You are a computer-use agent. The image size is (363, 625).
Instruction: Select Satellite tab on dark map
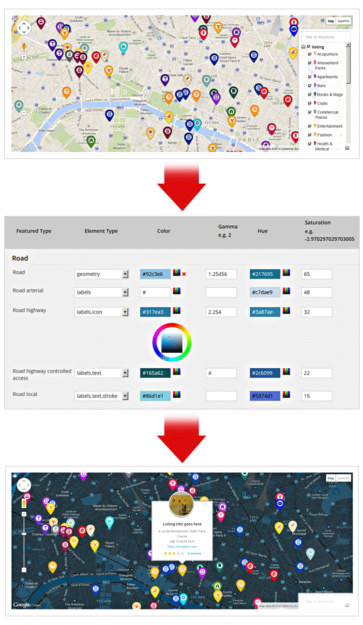[x=344, y=478]
